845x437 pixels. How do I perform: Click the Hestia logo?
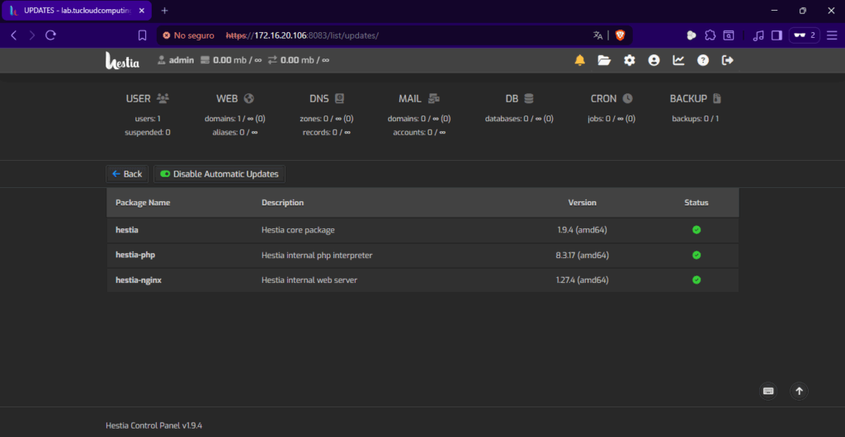click(122, 60)
